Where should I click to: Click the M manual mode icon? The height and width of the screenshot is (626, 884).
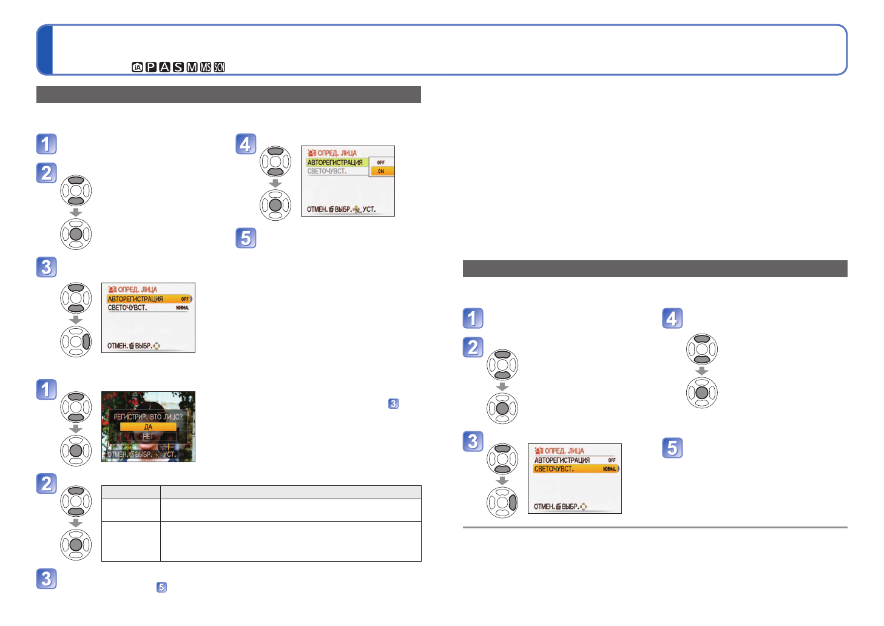click(x=192, y=67)
